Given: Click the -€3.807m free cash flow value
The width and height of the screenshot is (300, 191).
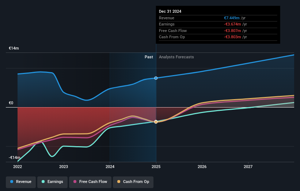Looking at the screenshot, I should coord(232,31).
